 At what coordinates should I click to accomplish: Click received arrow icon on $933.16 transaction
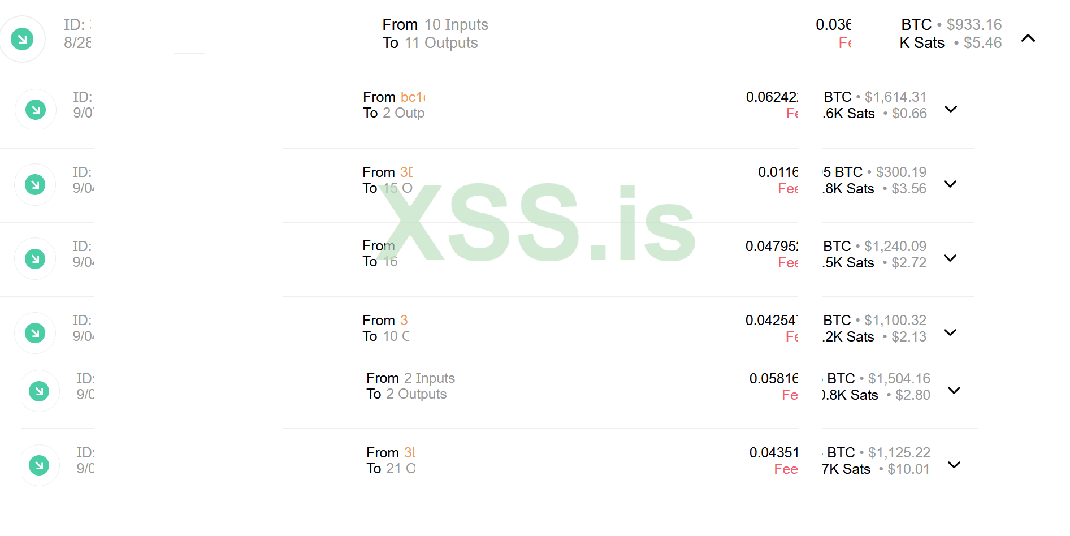click(x=22, y=39)
